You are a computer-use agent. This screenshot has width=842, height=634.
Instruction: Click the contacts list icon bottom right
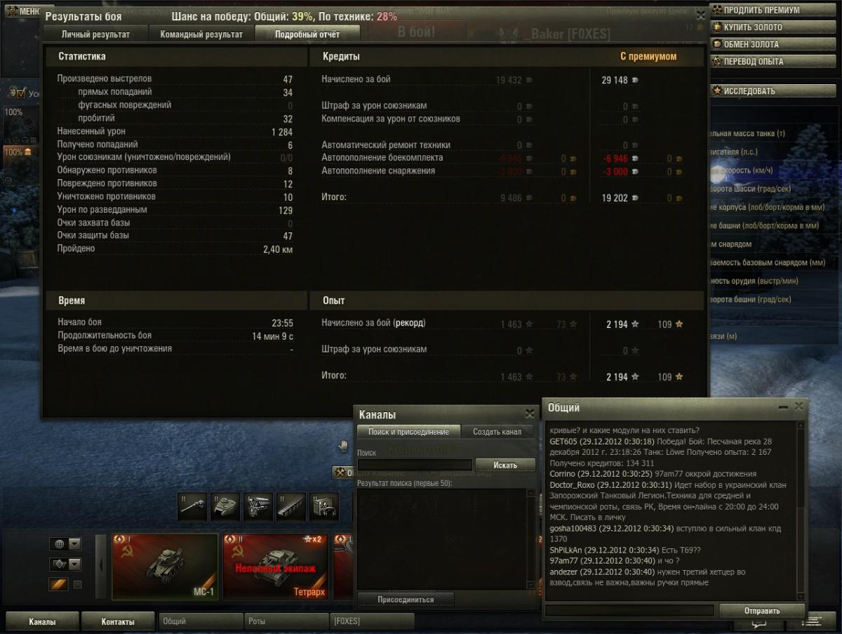(811, 622)
